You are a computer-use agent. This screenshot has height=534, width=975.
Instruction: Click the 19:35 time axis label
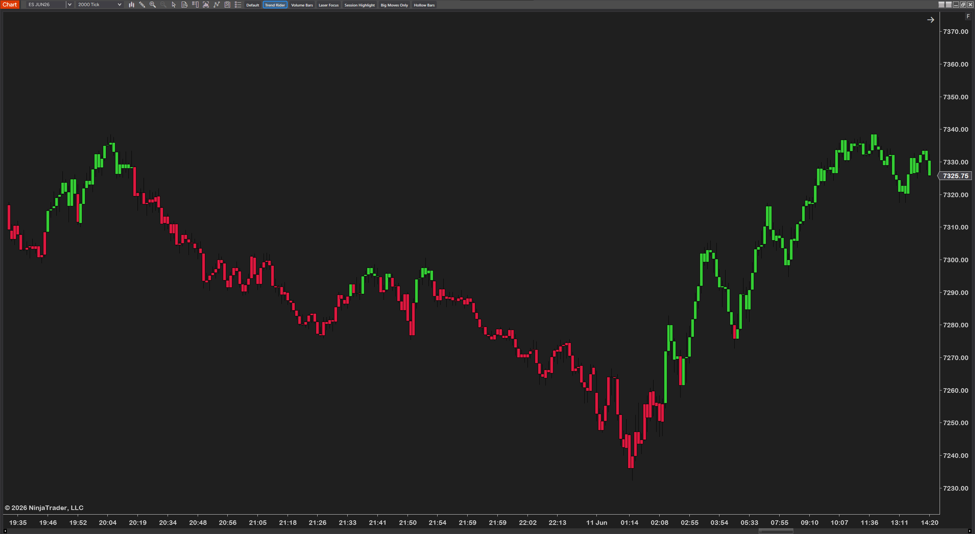point(18,523)
